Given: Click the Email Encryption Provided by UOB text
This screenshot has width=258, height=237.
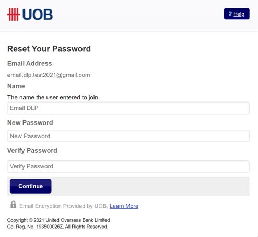Looking at the screenshot, I should coord(64,206).
